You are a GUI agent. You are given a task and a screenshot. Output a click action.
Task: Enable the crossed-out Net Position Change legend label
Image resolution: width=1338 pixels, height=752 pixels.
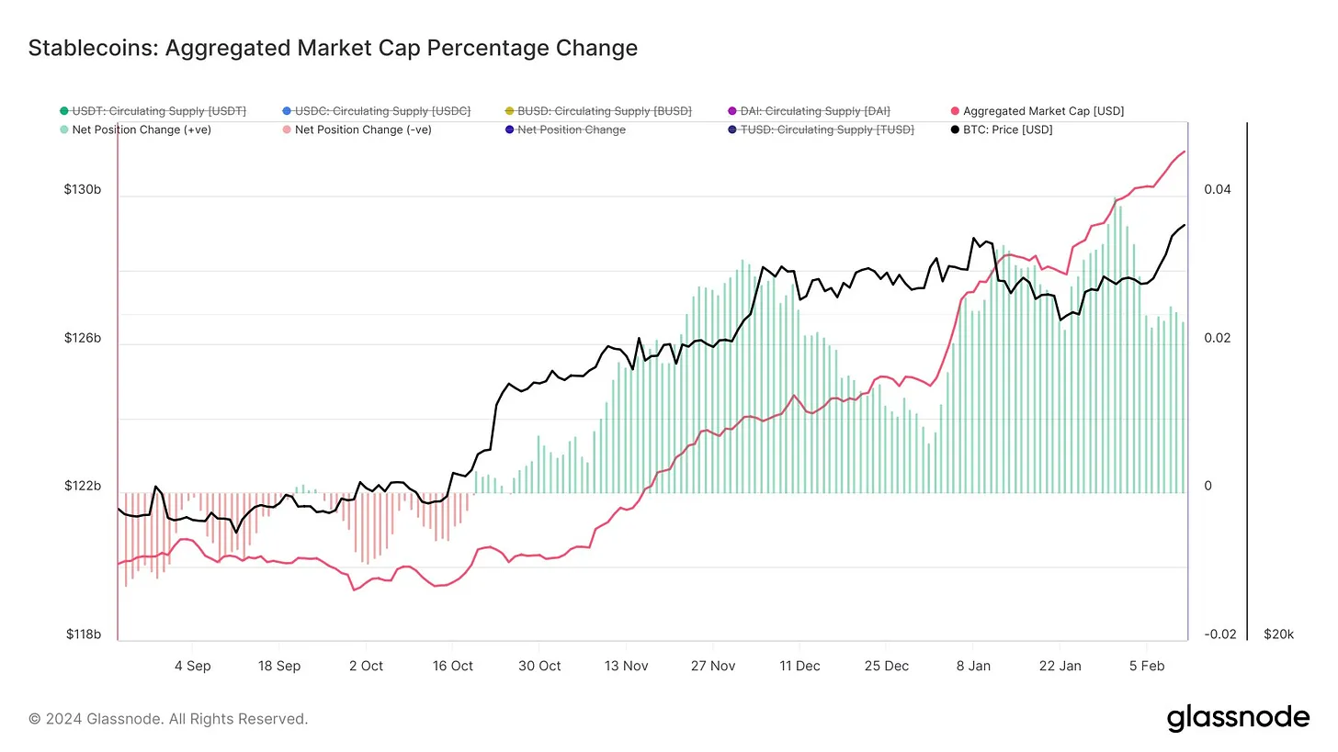(571, 129)
